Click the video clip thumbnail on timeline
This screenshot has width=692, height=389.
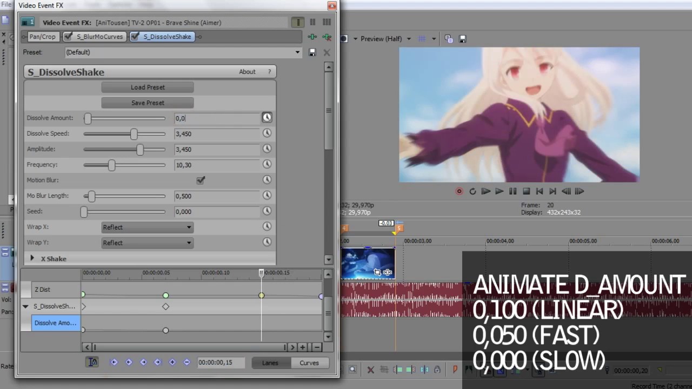tap(368, 264)
